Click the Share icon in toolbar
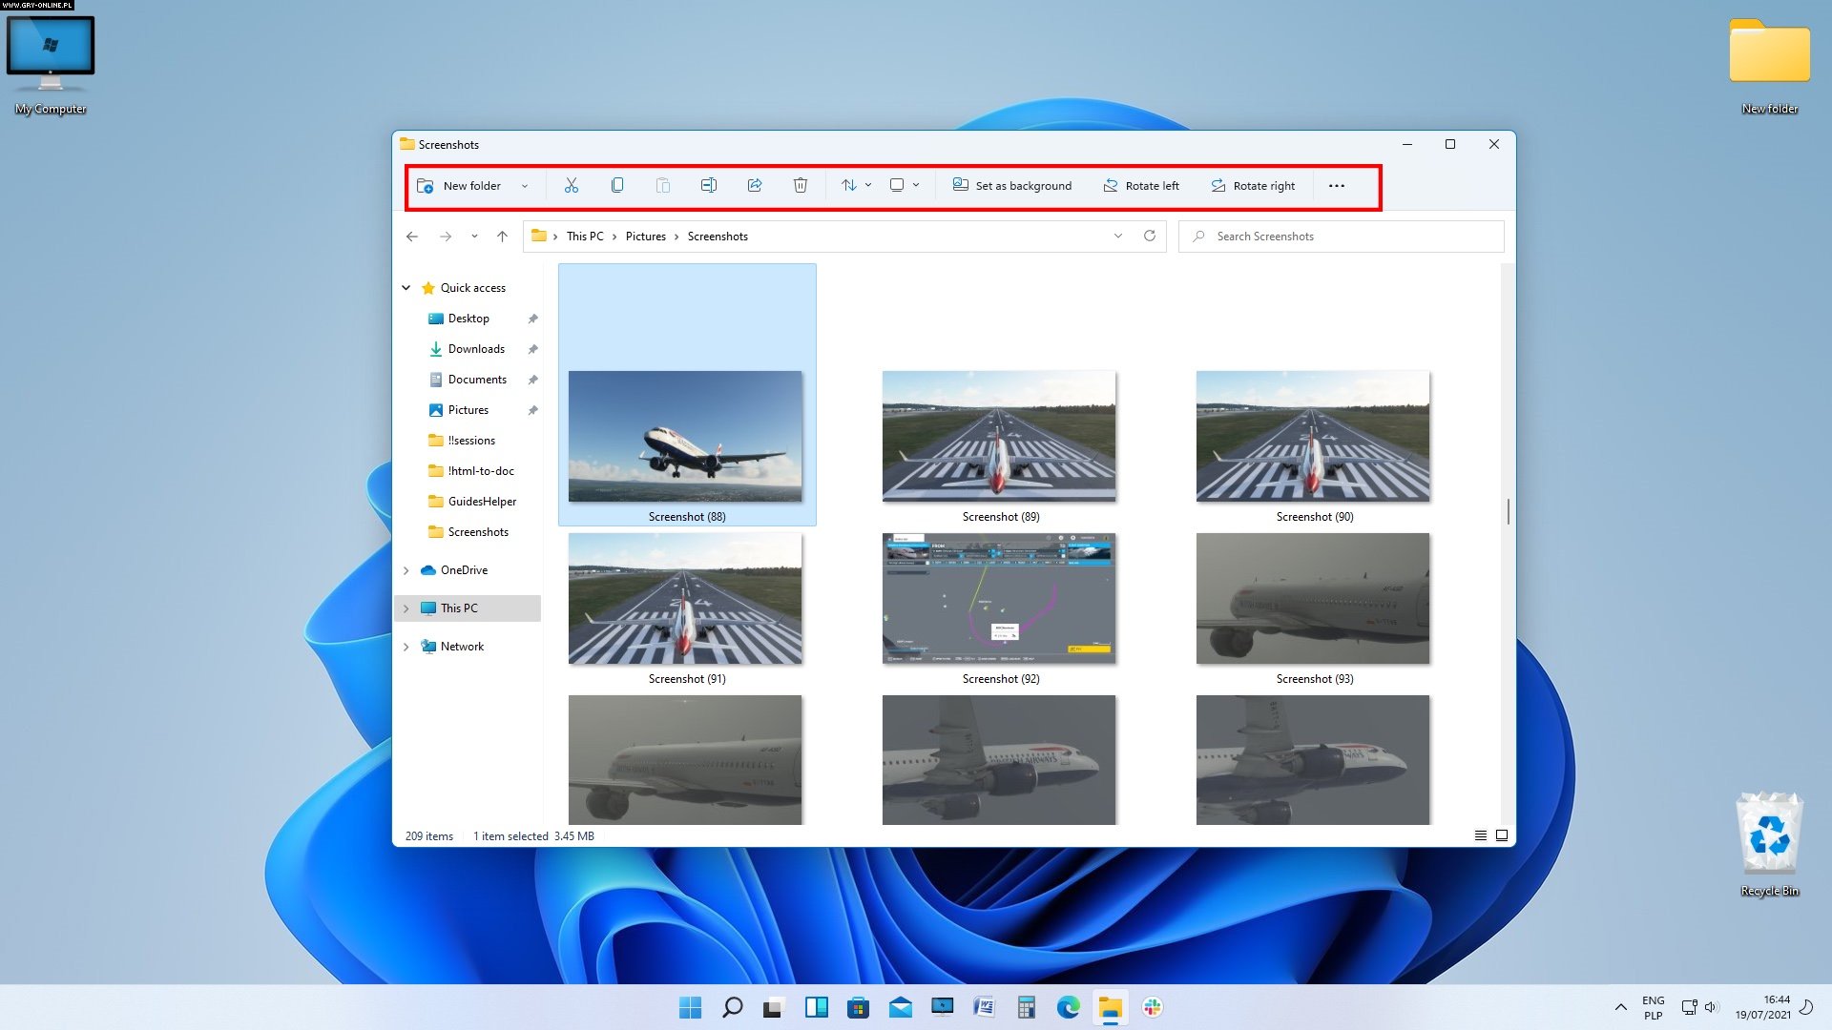Viewport: 1832px width, 1030px height. coord(754,185)
